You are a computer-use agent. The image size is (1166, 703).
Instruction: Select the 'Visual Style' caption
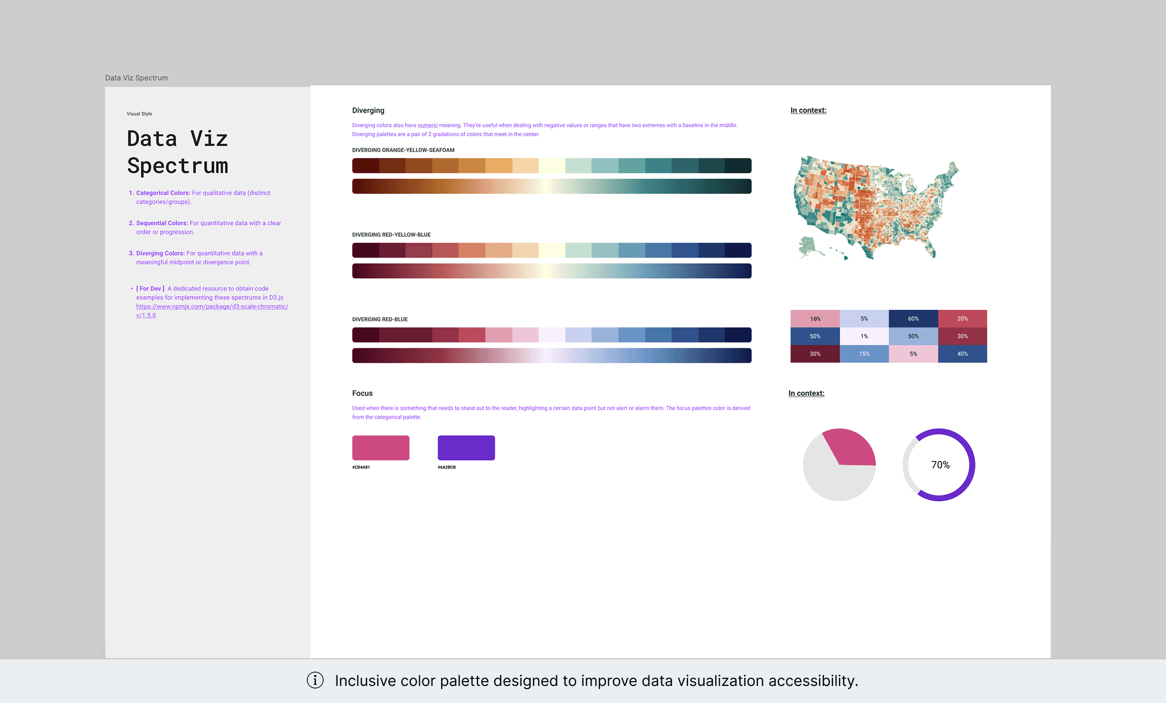(x=139, y=114)
